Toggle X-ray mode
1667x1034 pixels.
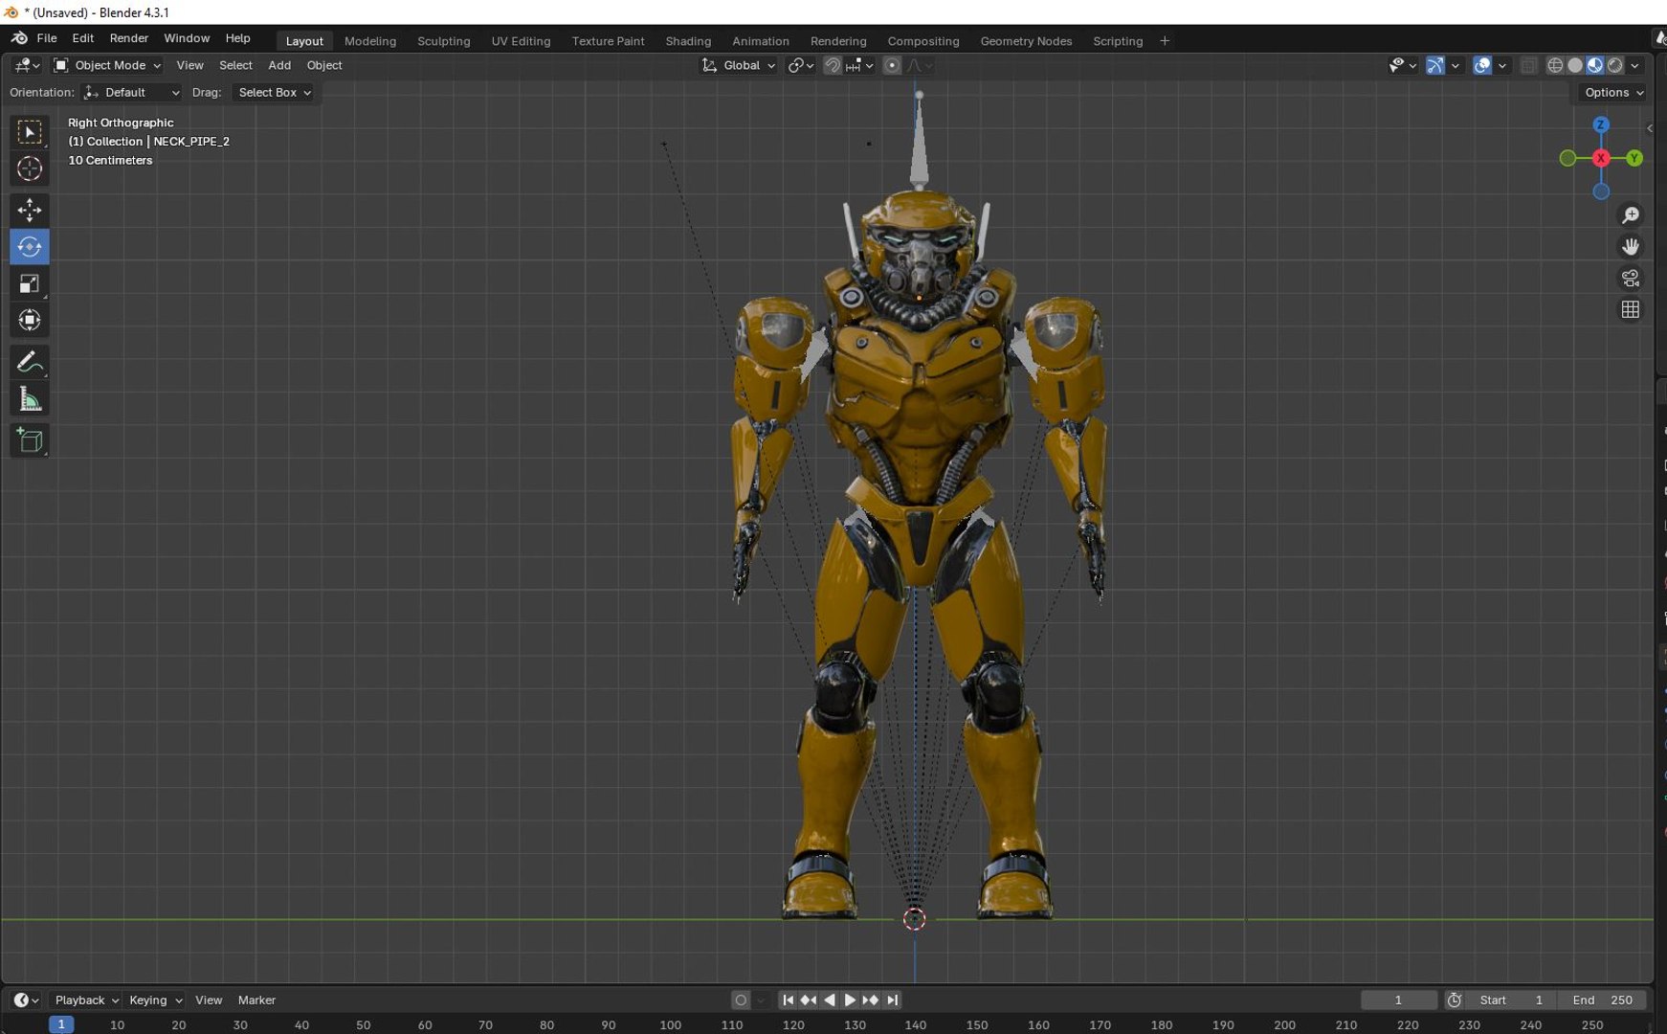click(1528, 65)
